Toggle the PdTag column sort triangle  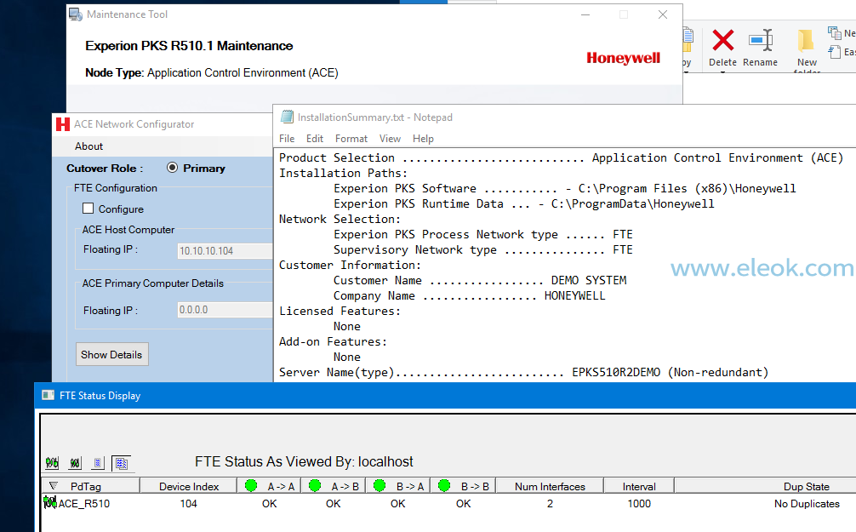tap(54, 485)
